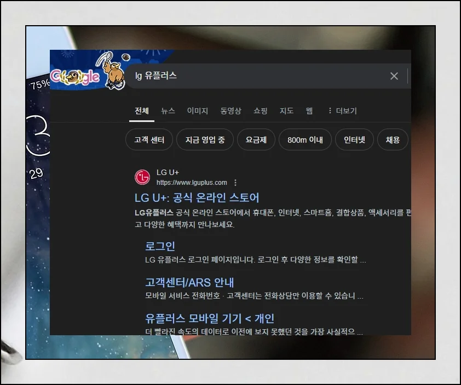Click inside the search input field
This screenshot has height=385, width=461.
click(246, 76)
